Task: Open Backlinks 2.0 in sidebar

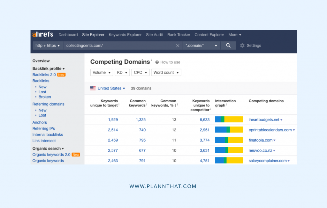Action: point(44,75)
